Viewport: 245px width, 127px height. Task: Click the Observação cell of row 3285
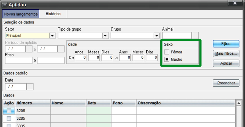[186, 118]
